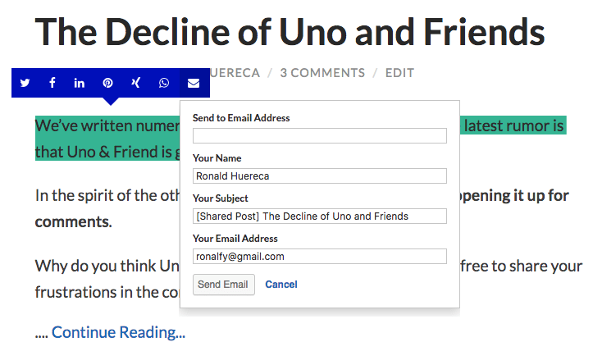Cancel the email share form
Image resolution: width=593 pixels, height=351 pixels.
tap(281, 285)
